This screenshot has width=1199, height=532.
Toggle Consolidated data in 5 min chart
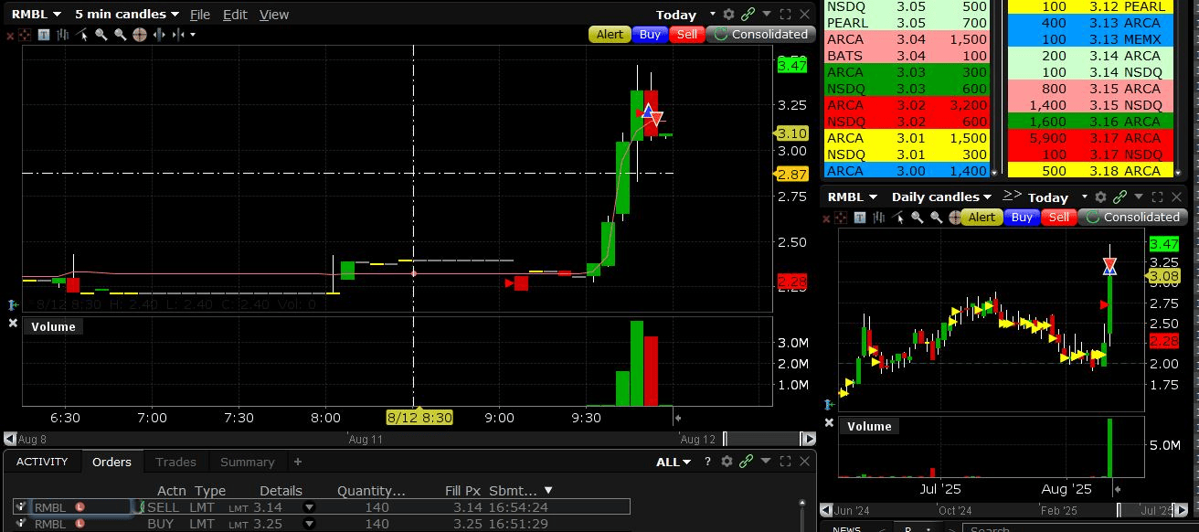760,34
